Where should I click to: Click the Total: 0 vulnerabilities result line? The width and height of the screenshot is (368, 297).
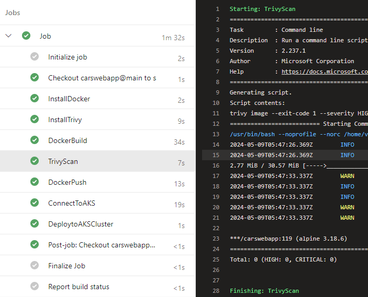tap(283, 259)
